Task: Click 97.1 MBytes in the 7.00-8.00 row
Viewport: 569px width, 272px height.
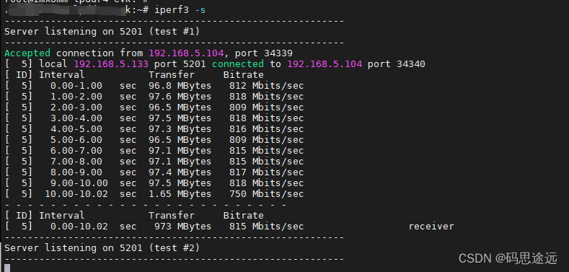Action: tap(180, 161)
